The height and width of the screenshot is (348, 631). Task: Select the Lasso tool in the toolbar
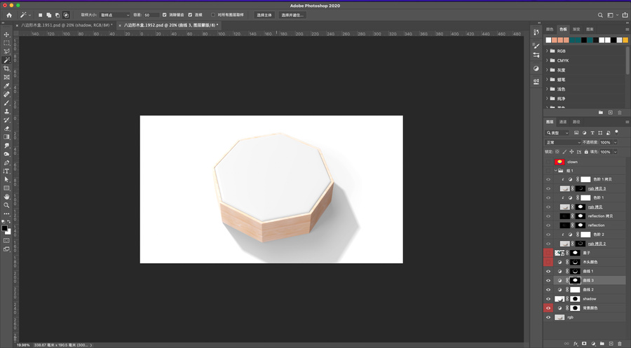point(6,51)
